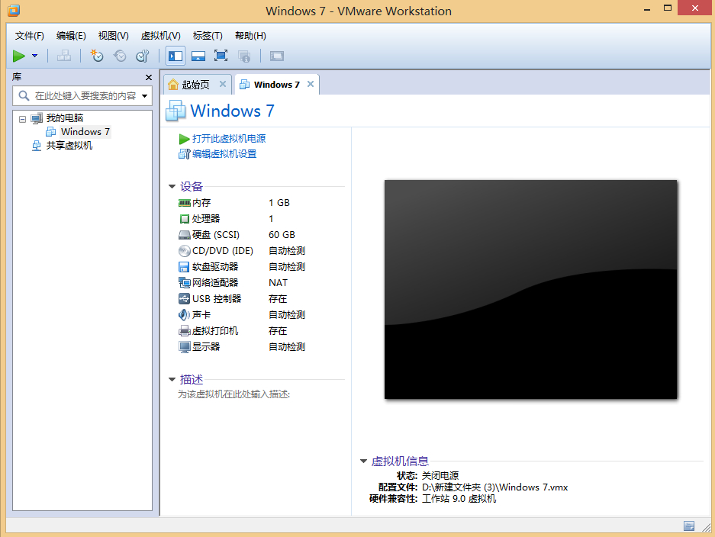
Task: Click the 虚拟打印机 printer icon
Action: pyautogui.click(x=184, y=331)
